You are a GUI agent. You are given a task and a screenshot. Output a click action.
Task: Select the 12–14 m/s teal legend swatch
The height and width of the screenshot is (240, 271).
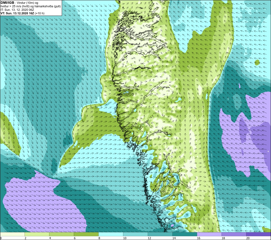[160, 234]
